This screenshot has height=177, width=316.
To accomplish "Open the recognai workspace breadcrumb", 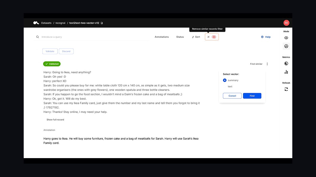I will [60, 23].
